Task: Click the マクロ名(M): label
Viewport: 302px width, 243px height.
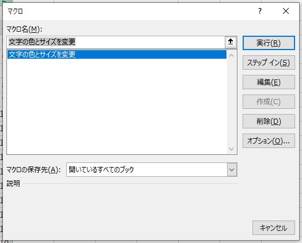Action: coord(24,29)
